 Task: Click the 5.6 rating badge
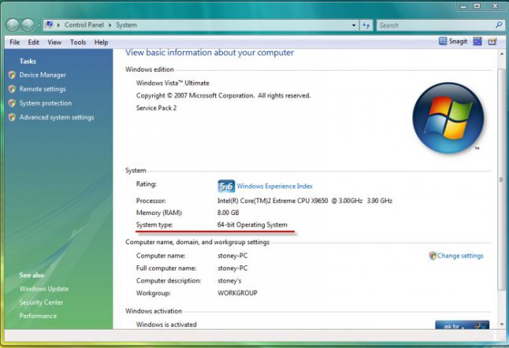(x=226, y=186)
